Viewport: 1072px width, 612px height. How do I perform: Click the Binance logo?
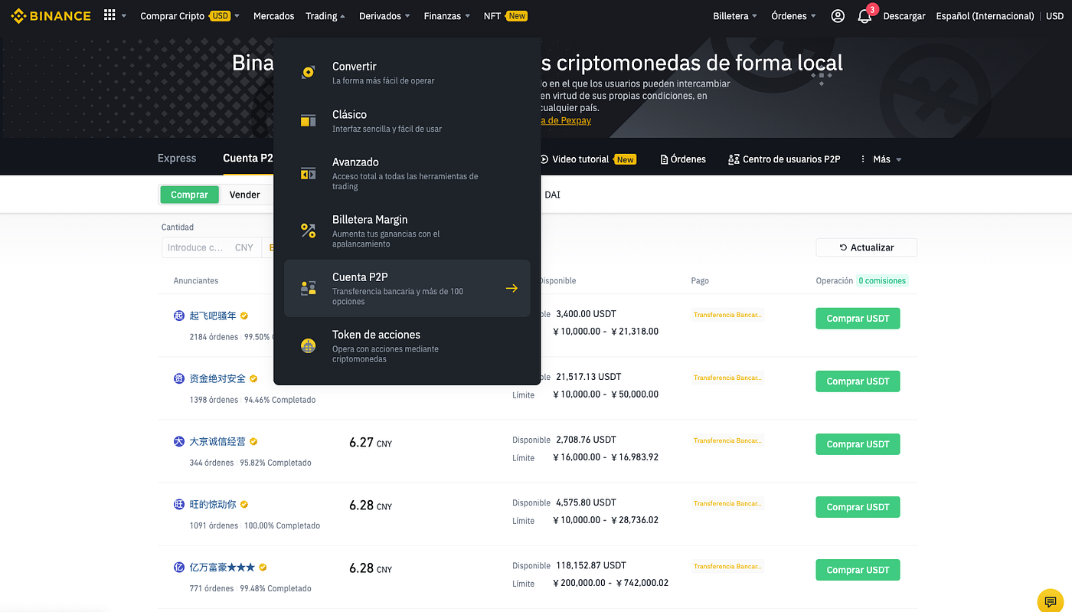(50, 15)
